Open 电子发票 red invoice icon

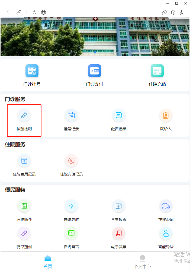(x=119, y=234)
